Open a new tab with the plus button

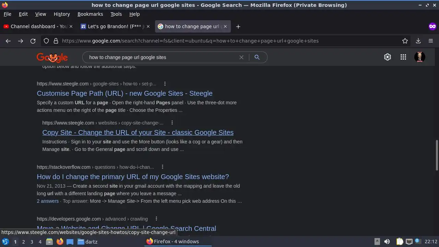pyautogui.click(x=238, y=26)
